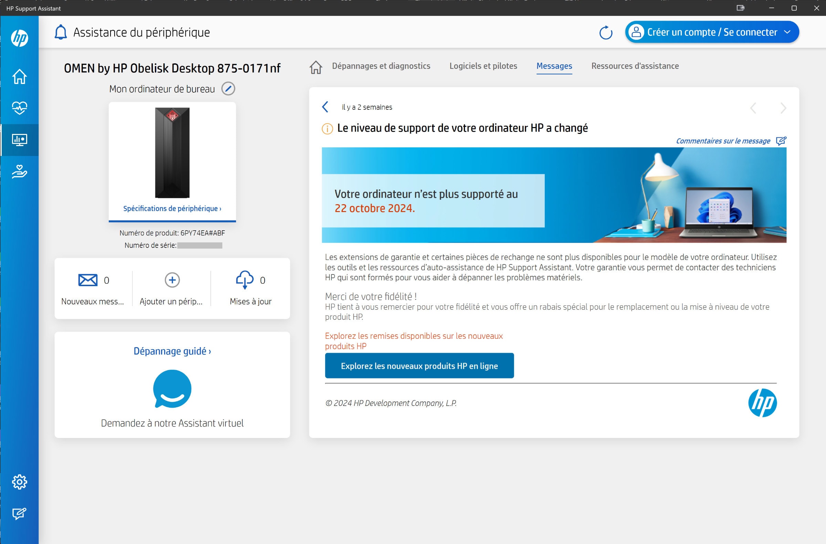
Task: Click Créer un compte / Se connecter
Action: pos(712,32)
